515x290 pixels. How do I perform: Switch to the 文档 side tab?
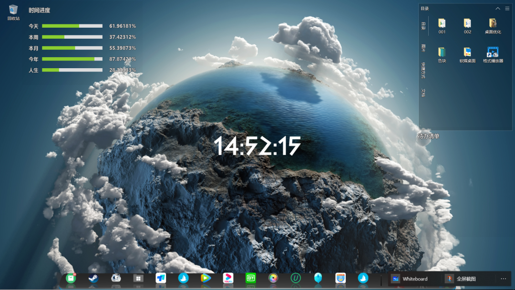(x=423, y=93)
